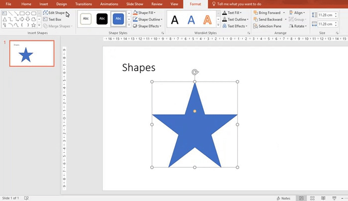Open Send Backward dropdown arrow
This screenshot has width=348, height=201.
(x=286, y=19)
